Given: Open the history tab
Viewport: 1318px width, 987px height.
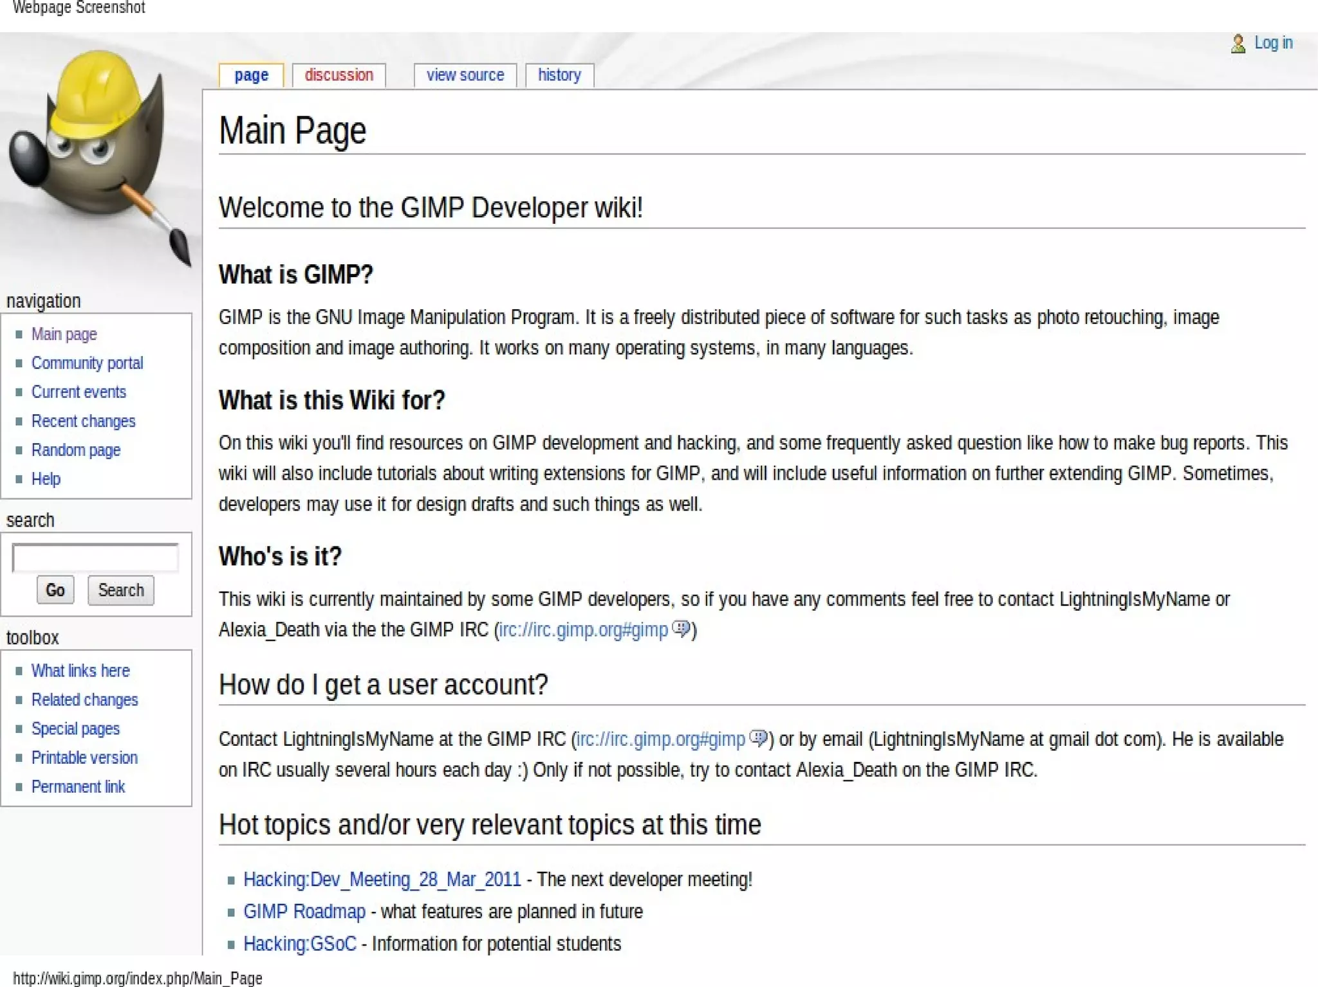Looking at the screenshot, I should pos(559,75).
